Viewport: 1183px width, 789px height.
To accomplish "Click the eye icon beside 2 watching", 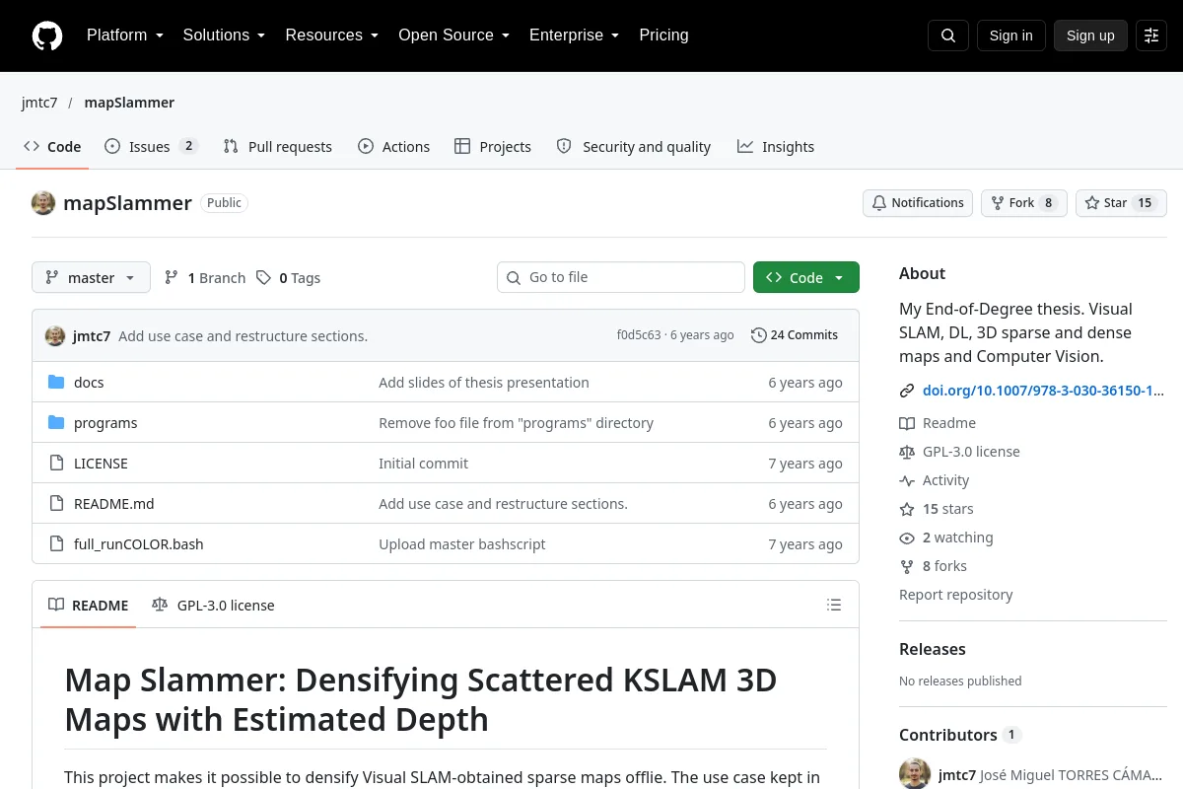I will [x=907, y=538].
